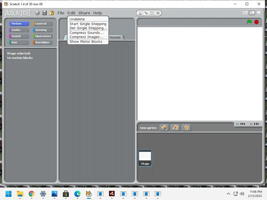Select the Variables block category
This screenshot has height=200, width=267.
pyautogui.click(x=43, y=42)
